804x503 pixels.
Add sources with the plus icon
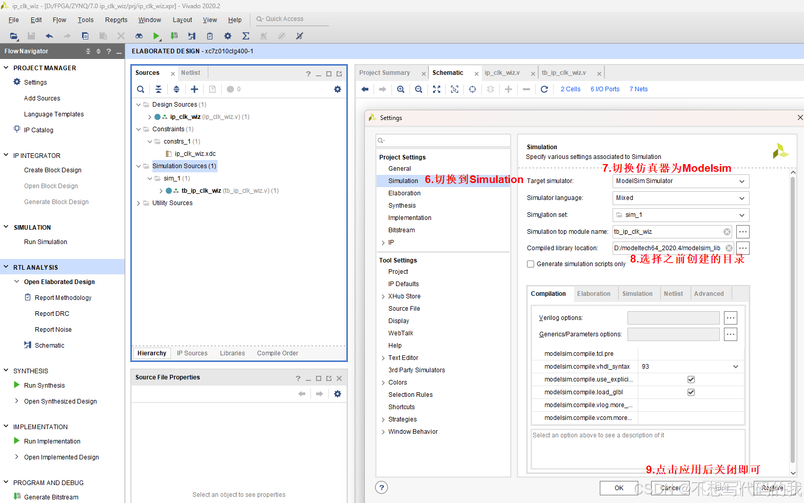(x=194, y=89)
